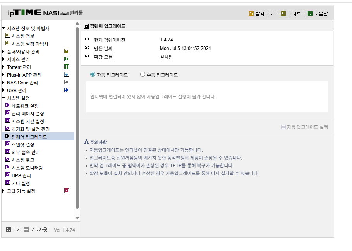Screen dimensions: 352x251
Task: Click the sidebar scroll up arrow
Action: (77, 24)
